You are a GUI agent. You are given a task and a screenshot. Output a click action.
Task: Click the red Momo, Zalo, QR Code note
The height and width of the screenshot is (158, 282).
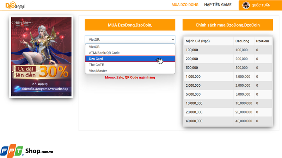pyautogui.click(x=130, y=77)
